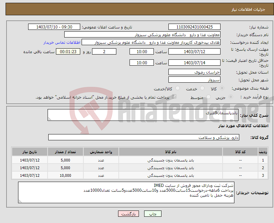Click quantity 5,000 in row 2

pyautogui.click(x=65, y=168)
